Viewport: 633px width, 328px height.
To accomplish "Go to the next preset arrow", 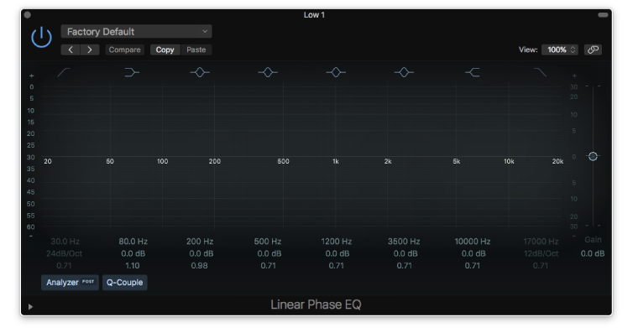I will [90, 49].
